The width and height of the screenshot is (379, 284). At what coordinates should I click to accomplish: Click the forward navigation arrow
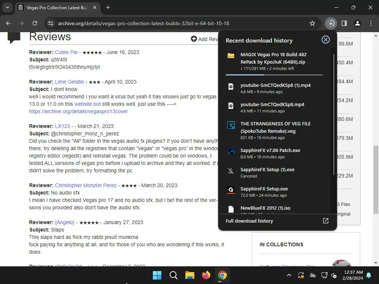pos(21,23)
